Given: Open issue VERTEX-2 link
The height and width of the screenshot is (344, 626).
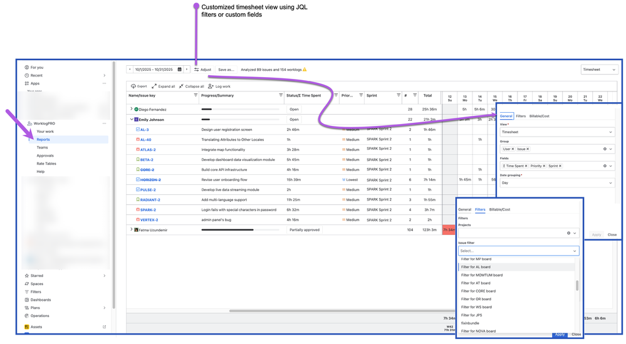Looking at the screenshot, I should click(x=149, y=220).
